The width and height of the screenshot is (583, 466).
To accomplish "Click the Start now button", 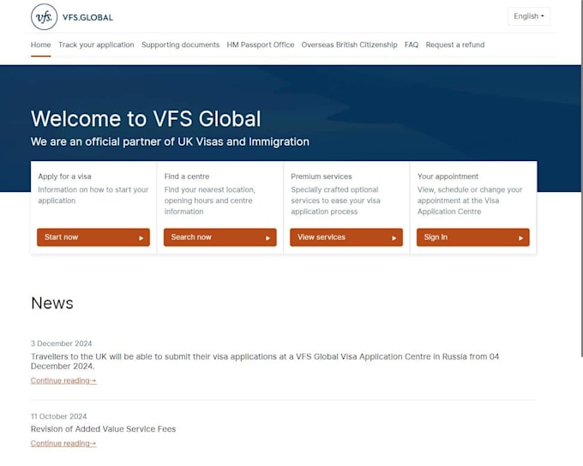I will click(93, 237).
